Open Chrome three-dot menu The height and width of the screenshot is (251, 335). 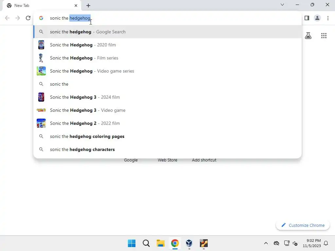pos(328,18)
